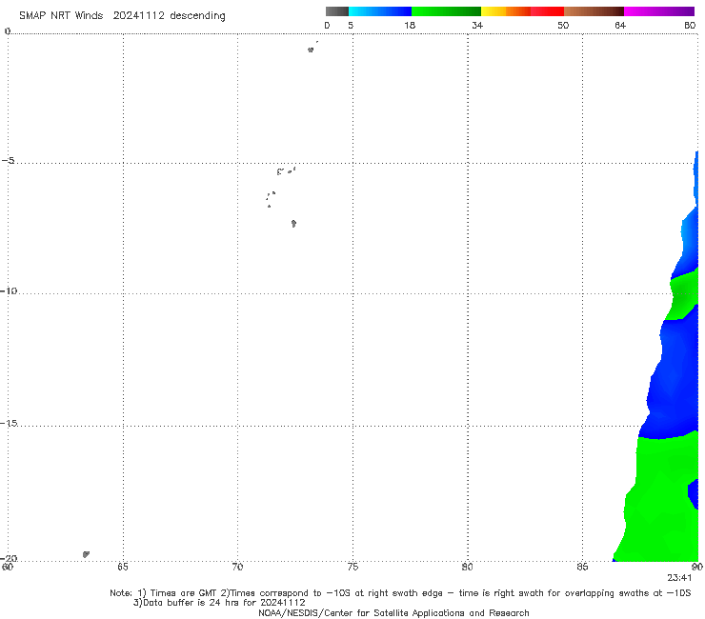Click the color bar label '64'
Image resolution: width=705 pixels, height=619 pixels.
click(620, 25)
